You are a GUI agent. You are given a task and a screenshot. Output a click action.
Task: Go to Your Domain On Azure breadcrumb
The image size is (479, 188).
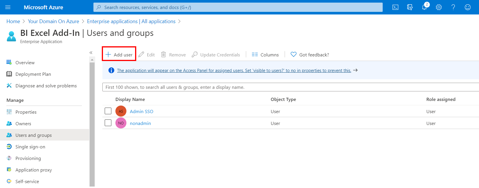(54, 21)
